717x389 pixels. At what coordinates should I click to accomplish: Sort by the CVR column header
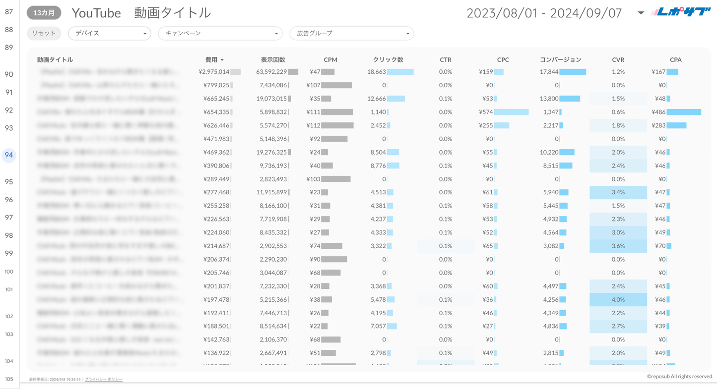(618, 59)
